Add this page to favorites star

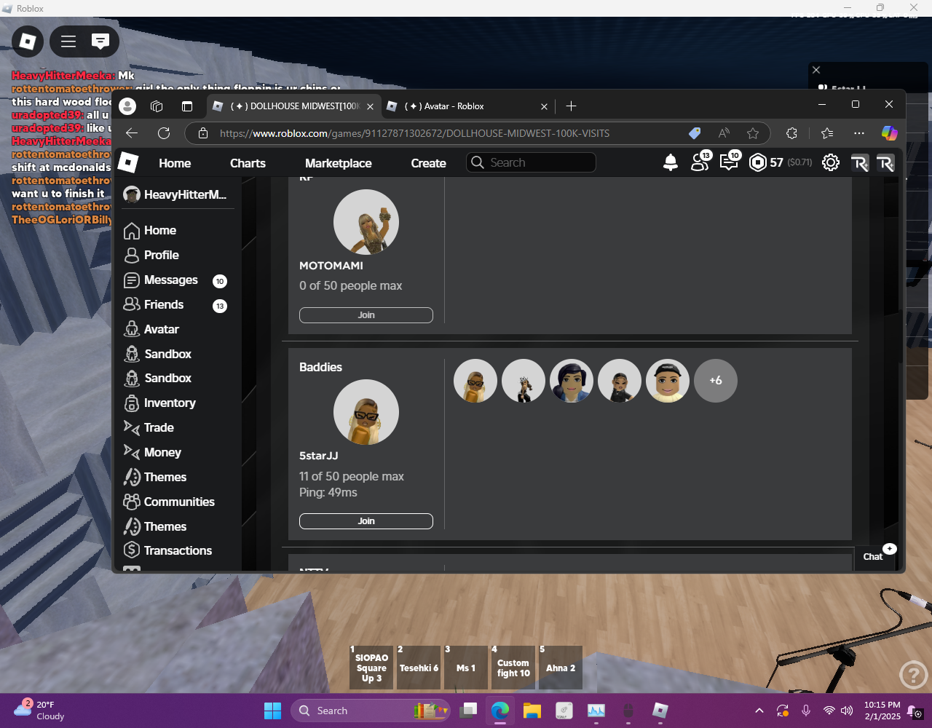coord(753,133)
